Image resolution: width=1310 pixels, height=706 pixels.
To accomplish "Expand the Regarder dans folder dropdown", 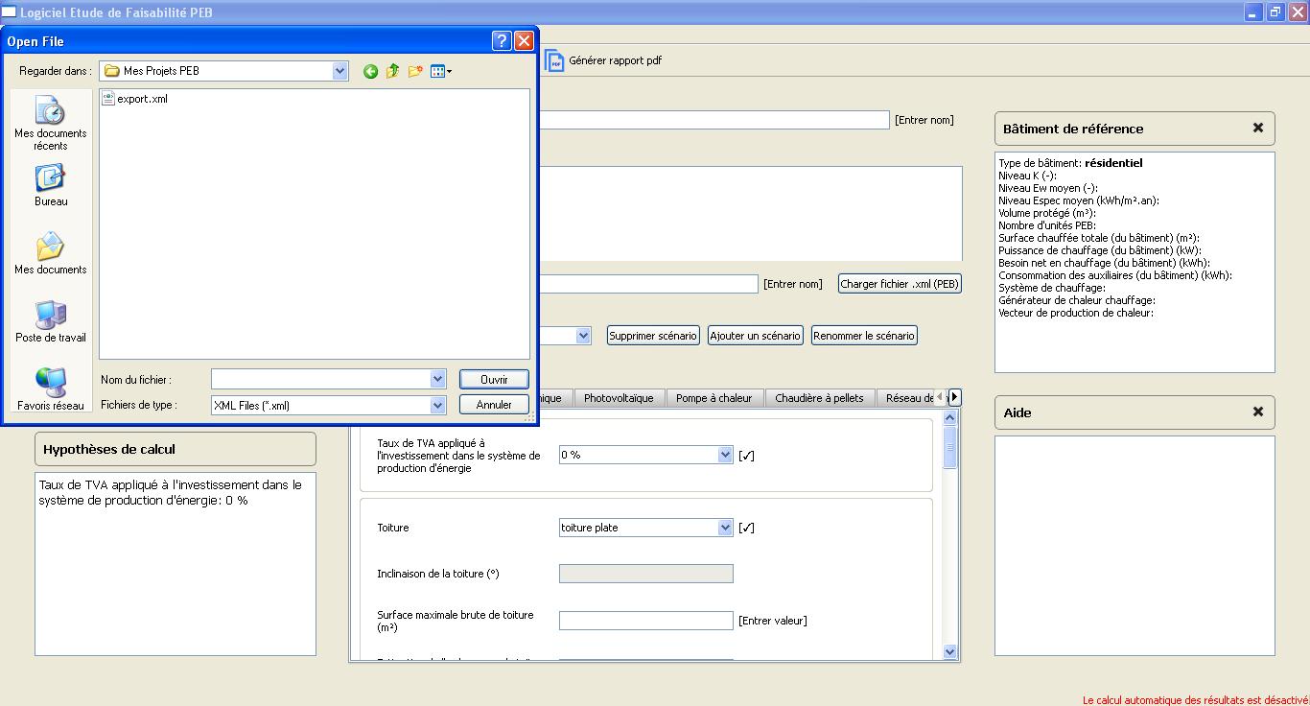I will [339, 71].
